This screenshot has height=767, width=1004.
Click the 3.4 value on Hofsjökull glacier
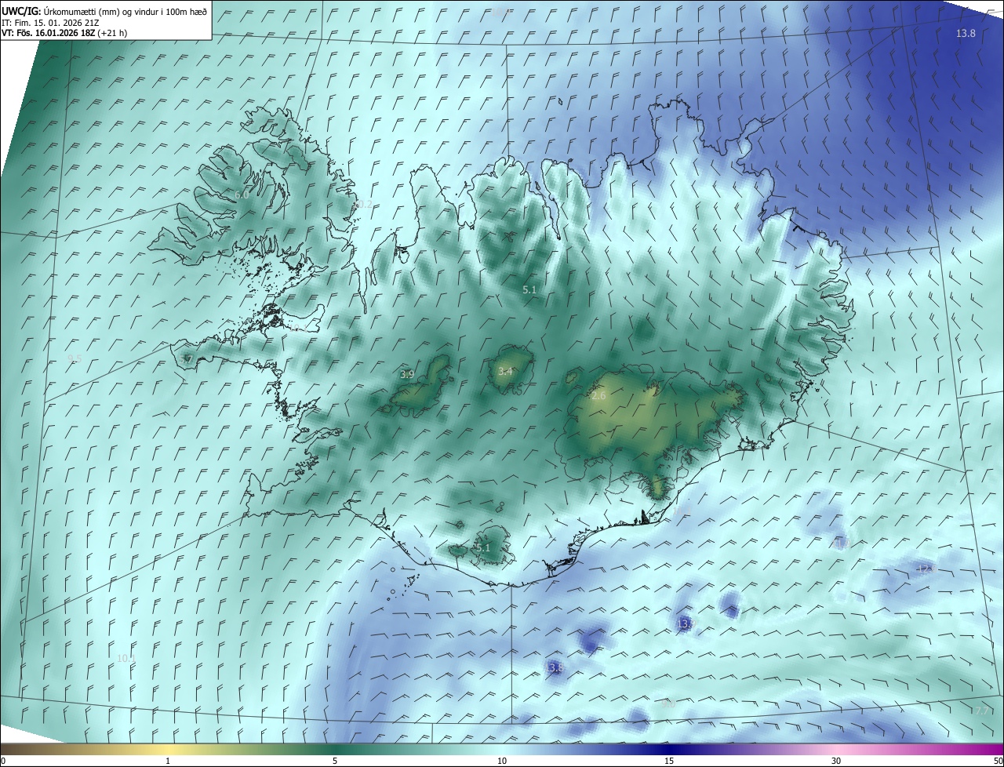point(505,371)
